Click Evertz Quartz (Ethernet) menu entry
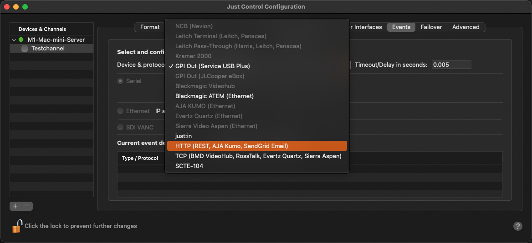The image size is (532, 243). point(257,116)
